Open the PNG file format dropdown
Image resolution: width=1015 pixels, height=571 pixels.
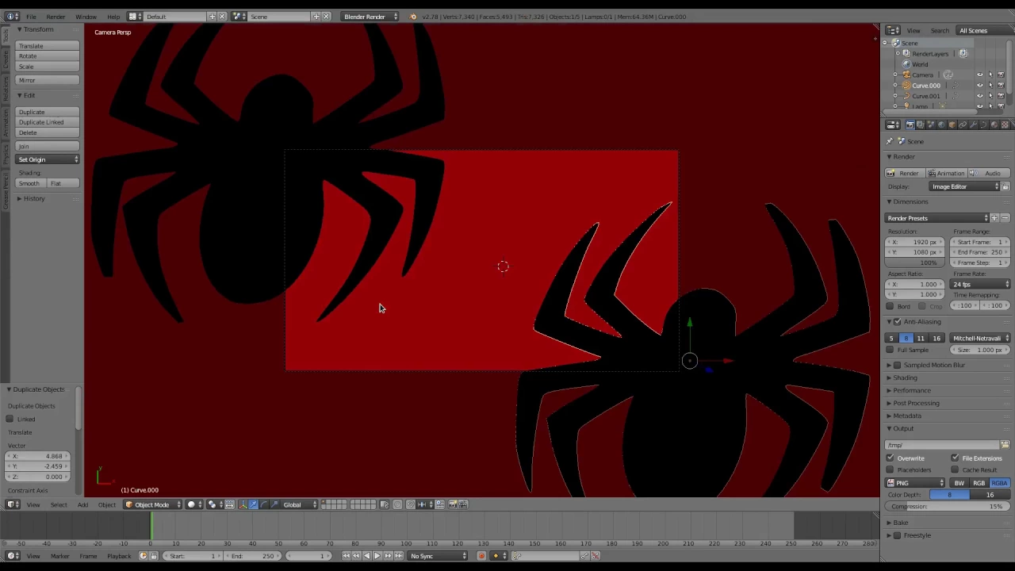pyautogui.click(x=916, y=483)
